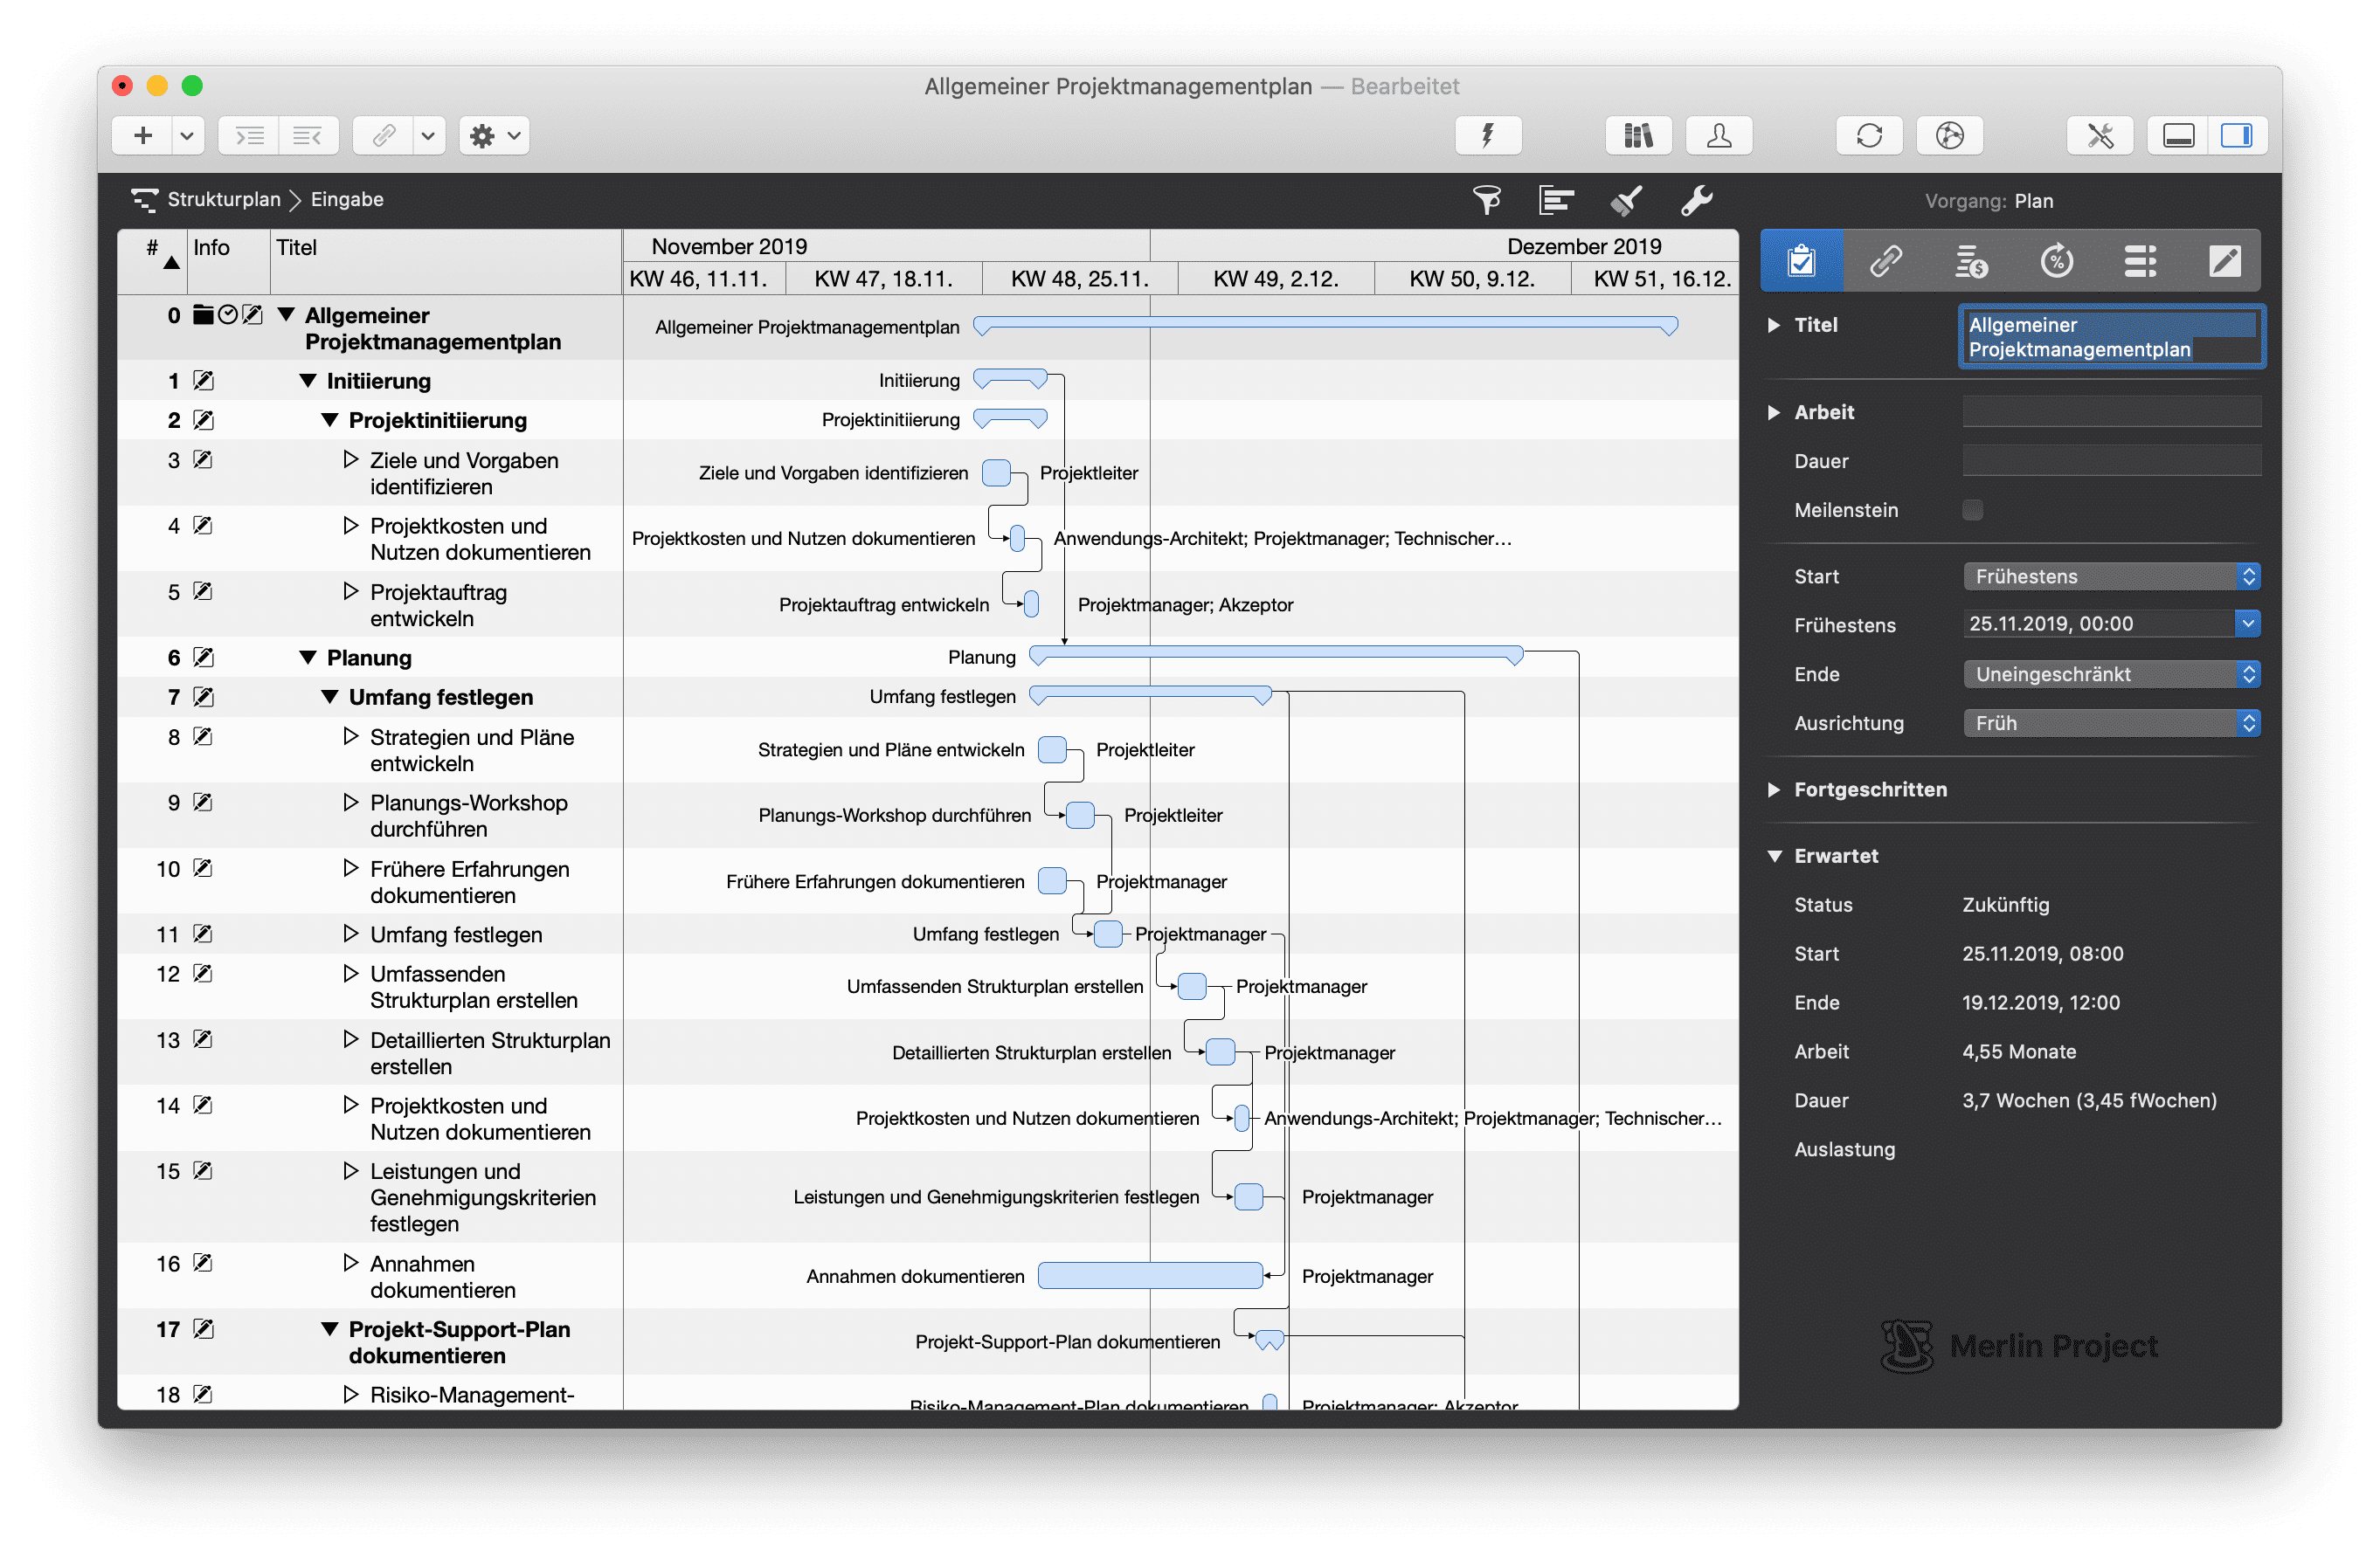Toggle the bottom panel visibility button
The image size is (2380, 1558).
[2178, 134]
